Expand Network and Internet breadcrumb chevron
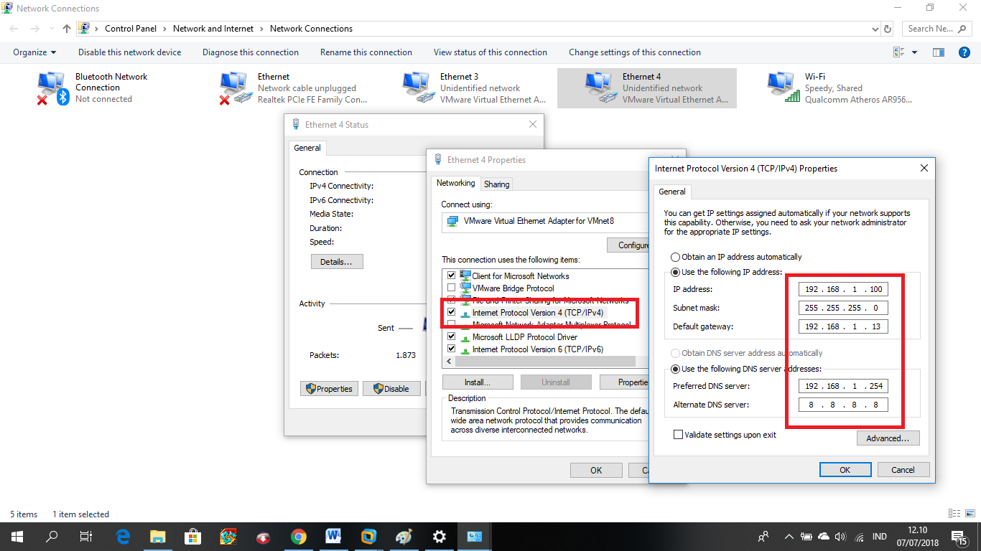This screenshot has height=551, width=981. point(262,29)
